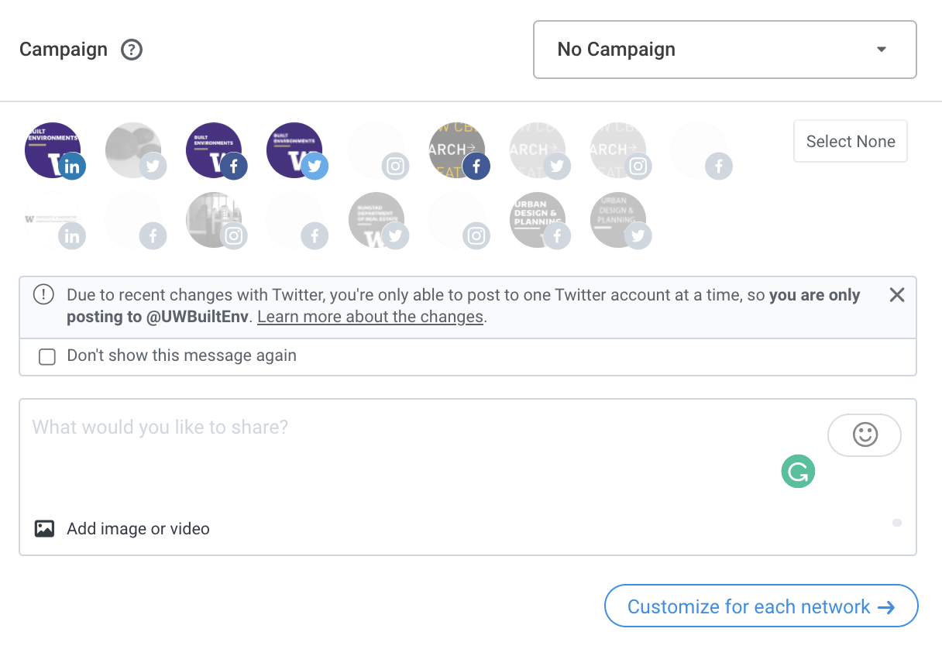942x649 pixels.
Task: Select the Runstad Real Estate Twitter account
Action: click(x=375, y=220)
